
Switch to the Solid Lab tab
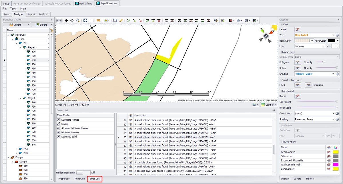43,14
